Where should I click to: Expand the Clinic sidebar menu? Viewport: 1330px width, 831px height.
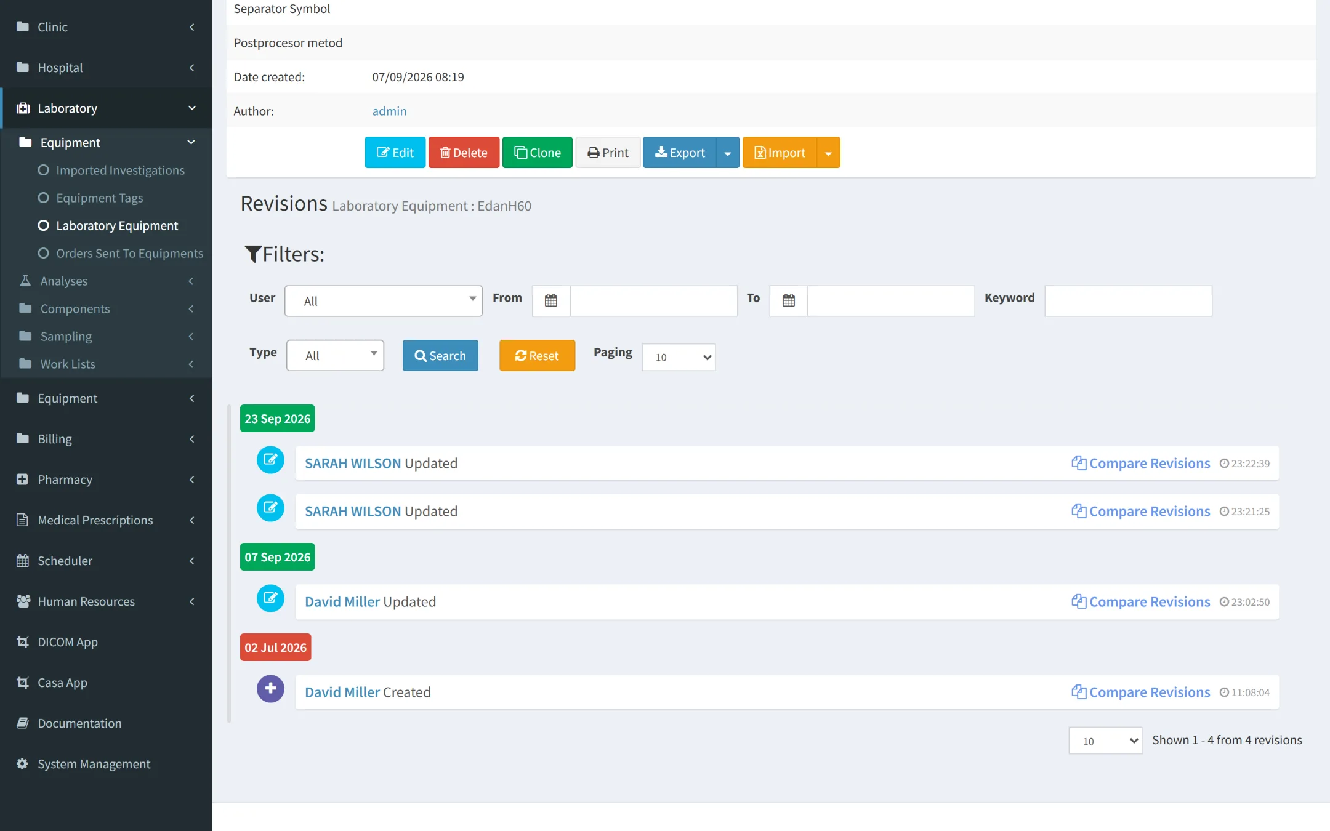[x=106, y=26]
